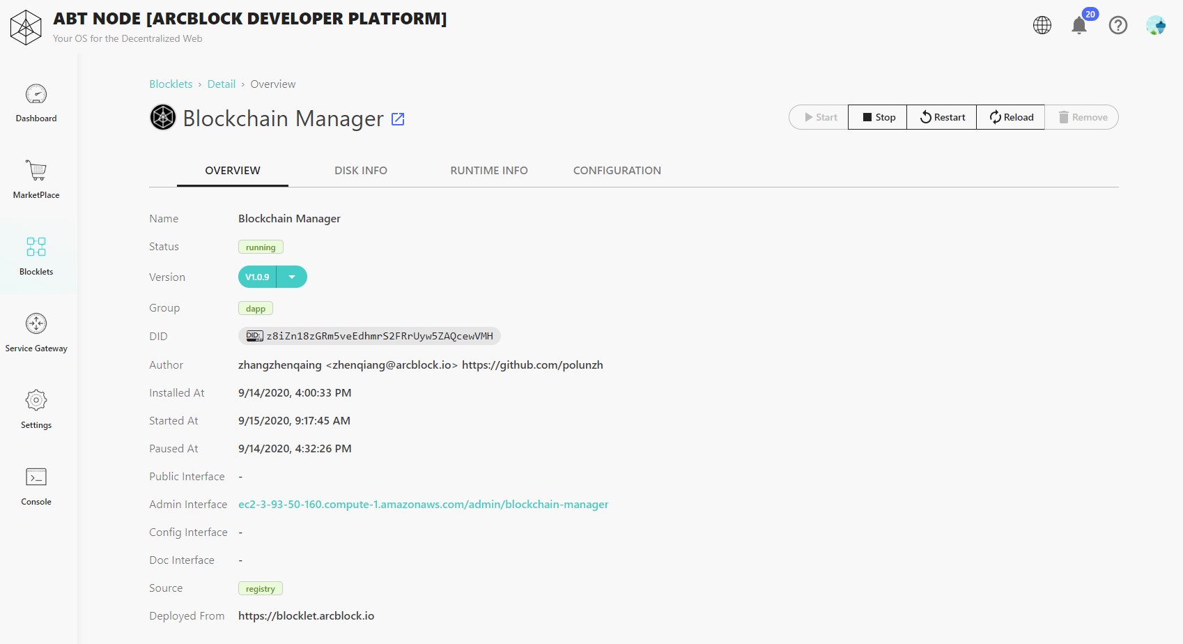Screen dimensions: 1183x644
Task: Open the help question mark icon
Action: (1118, 26)
